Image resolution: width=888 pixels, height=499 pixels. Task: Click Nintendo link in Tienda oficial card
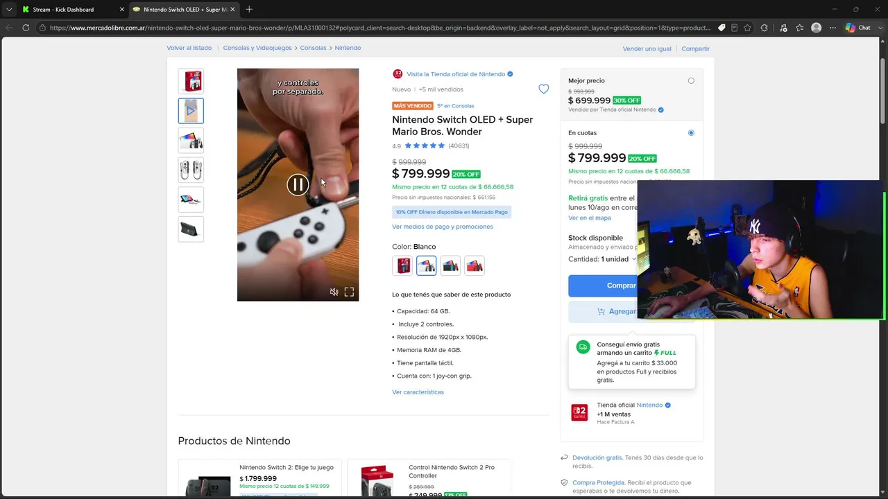(649, 405)
